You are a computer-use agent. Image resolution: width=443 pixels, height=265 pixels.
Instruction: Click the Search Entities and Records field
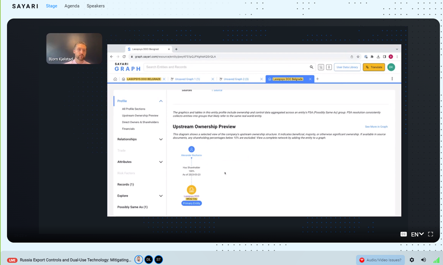[226, 67]
